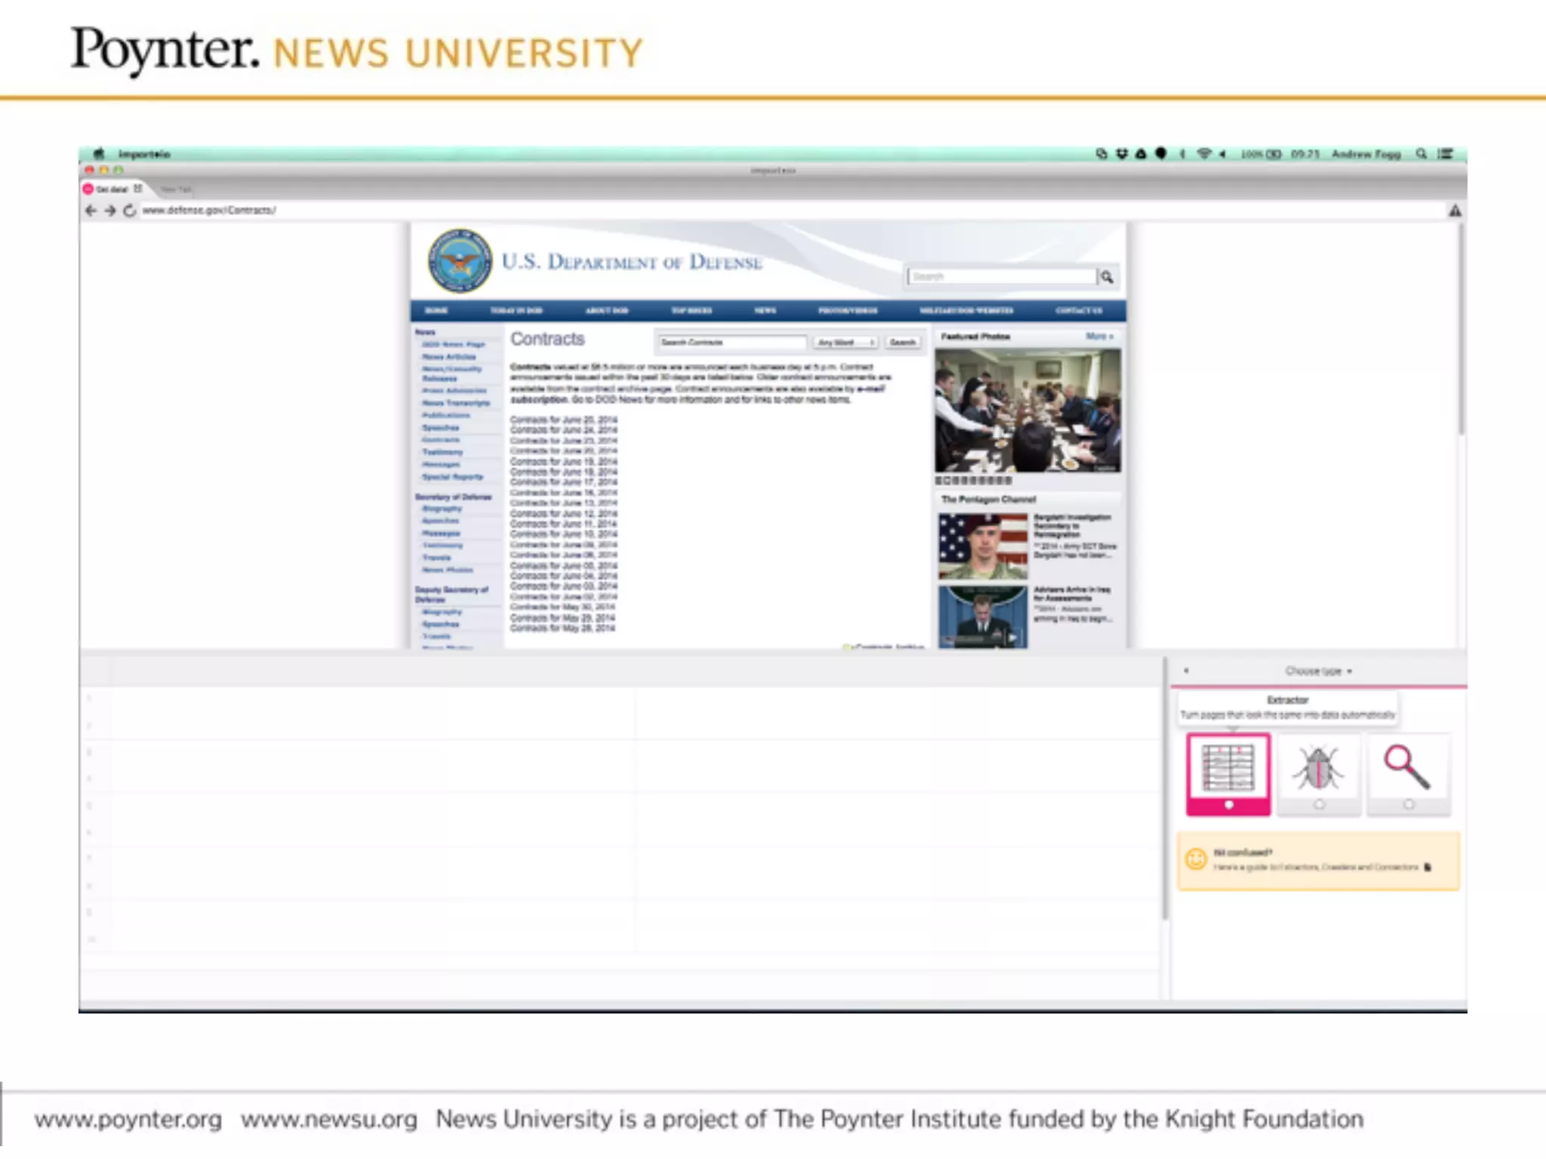Click the Defense site search magnifier icon
This screenshot has height=1159, width=1546.
[1107, 277]
